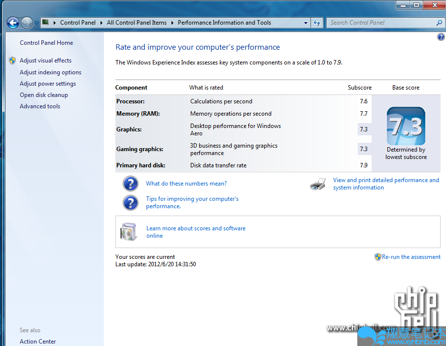Screen dimensions: 446x346
Task: Click the Refresh button
Action: 317,23
